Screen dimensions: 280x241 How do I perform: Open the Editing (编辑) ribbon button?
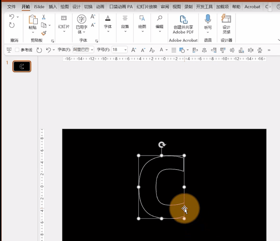[159, 24]
